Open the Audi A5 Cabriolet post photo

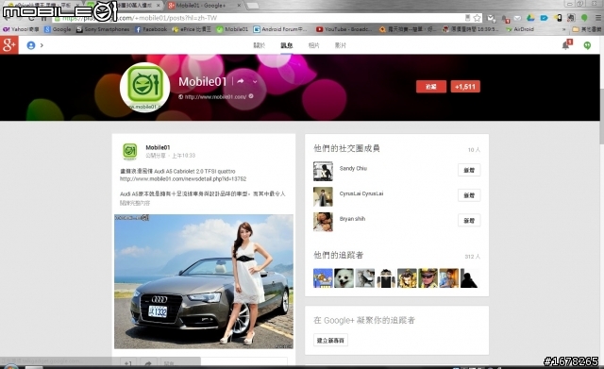click(204, 281)
